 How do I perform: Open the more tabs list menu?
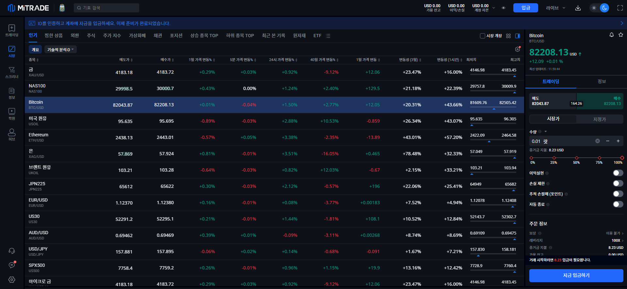pos(328,36)
